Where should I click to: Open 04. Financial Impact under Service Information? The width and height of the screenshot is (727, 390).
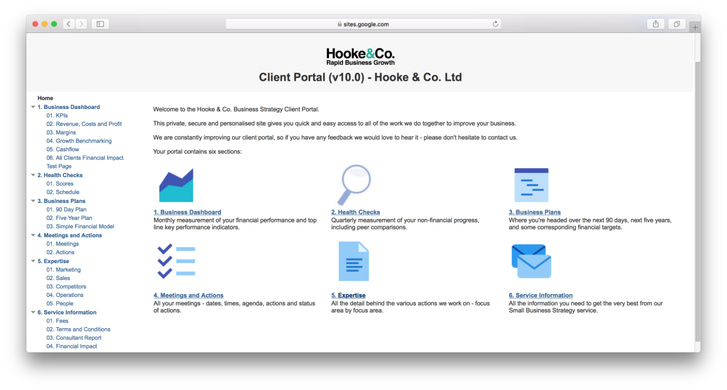click(72, 346)
